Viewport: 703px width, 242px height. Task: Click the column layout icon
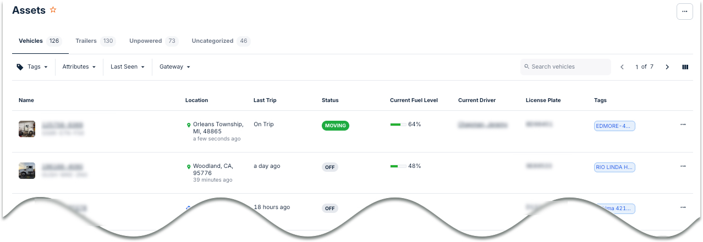[x=685, y=67]
